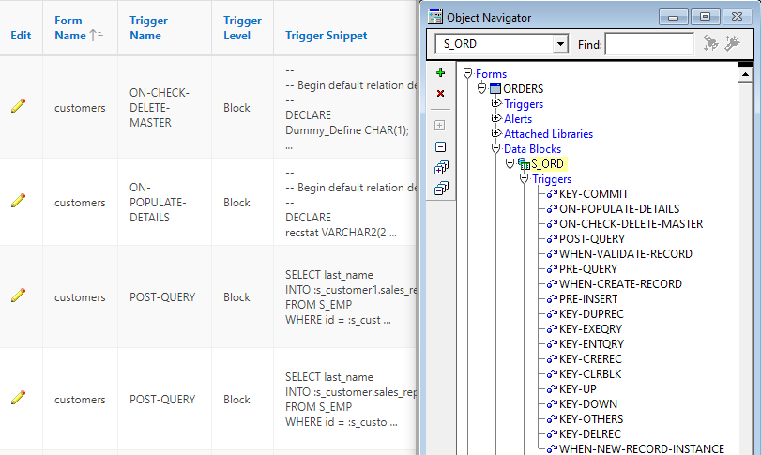Screen dimensions: 761x455
Task: Click the KEY-COMMIT trigger icon in tree
Action: point(552,194)
